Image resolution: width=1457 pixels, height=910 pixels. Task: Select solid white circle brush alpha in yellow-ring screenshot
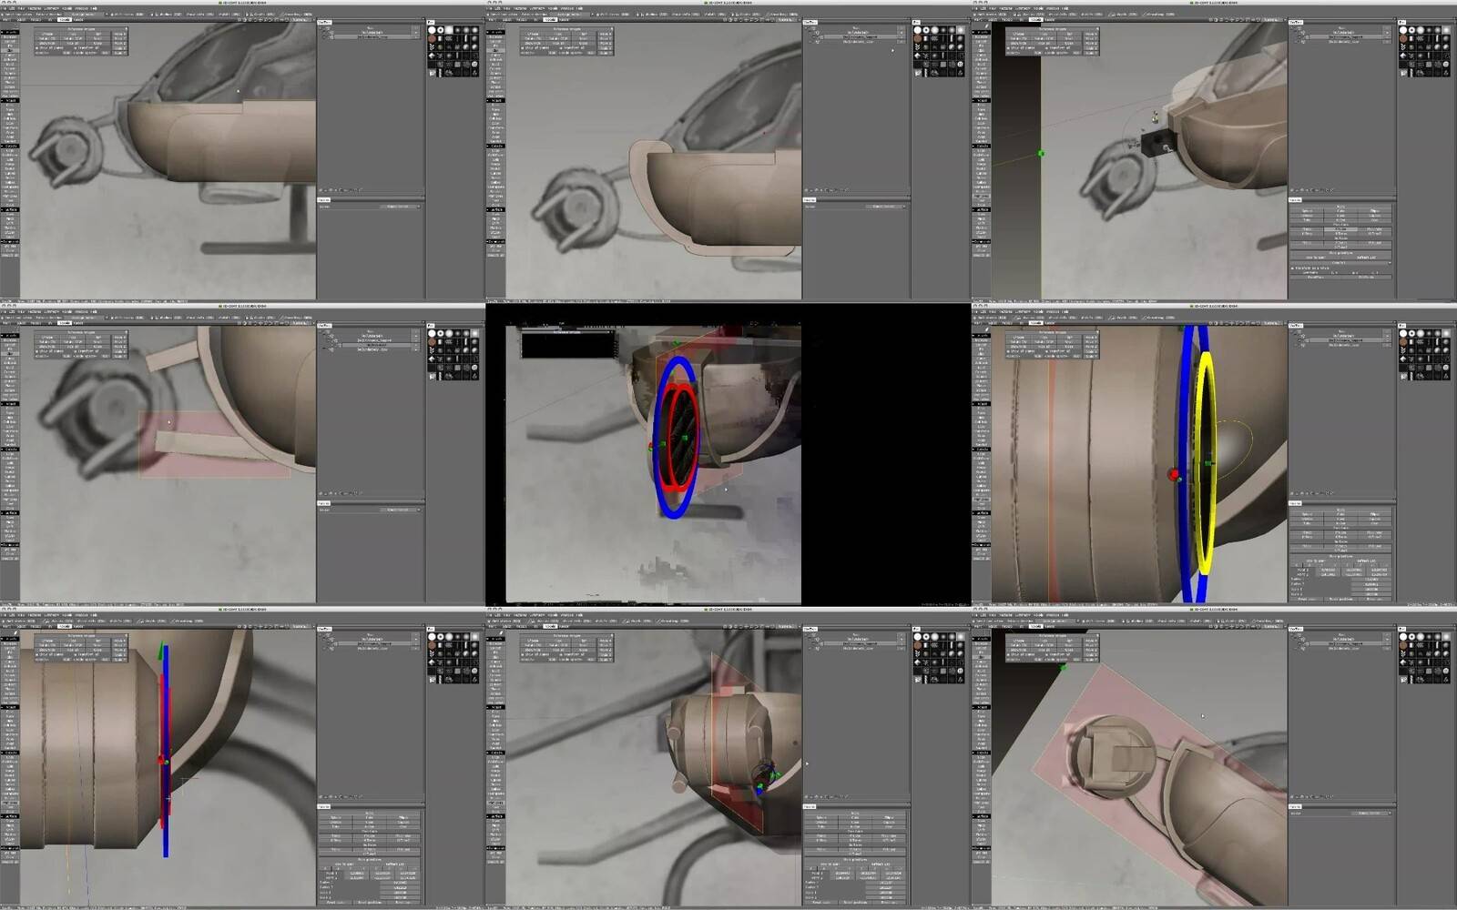pyautogui.click(x=1403, y=333)
